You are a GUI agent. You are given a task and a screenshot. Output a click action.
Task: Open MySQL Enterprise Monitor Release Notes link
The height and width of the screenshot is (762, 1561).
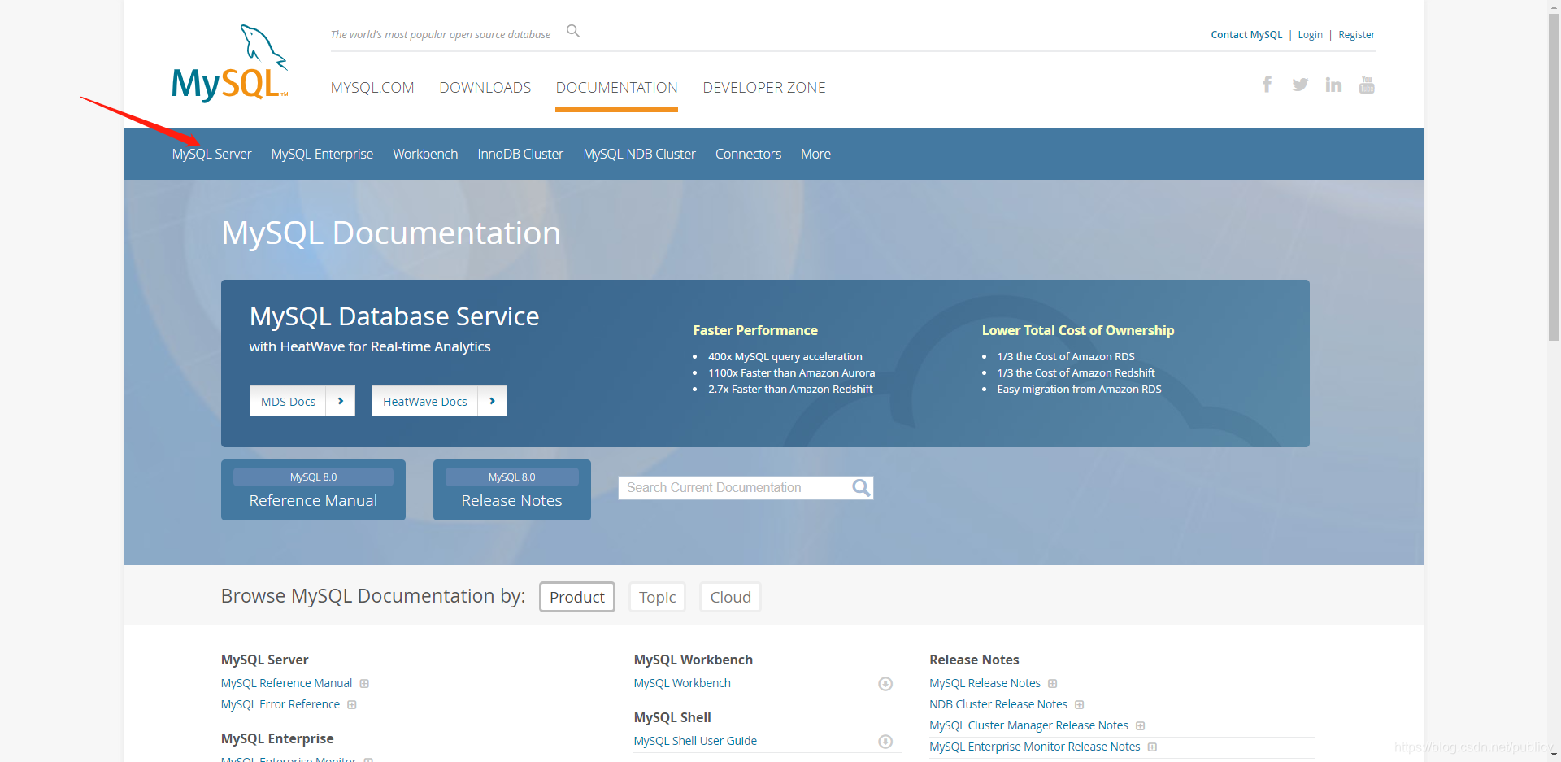(x=1035, y=747)
